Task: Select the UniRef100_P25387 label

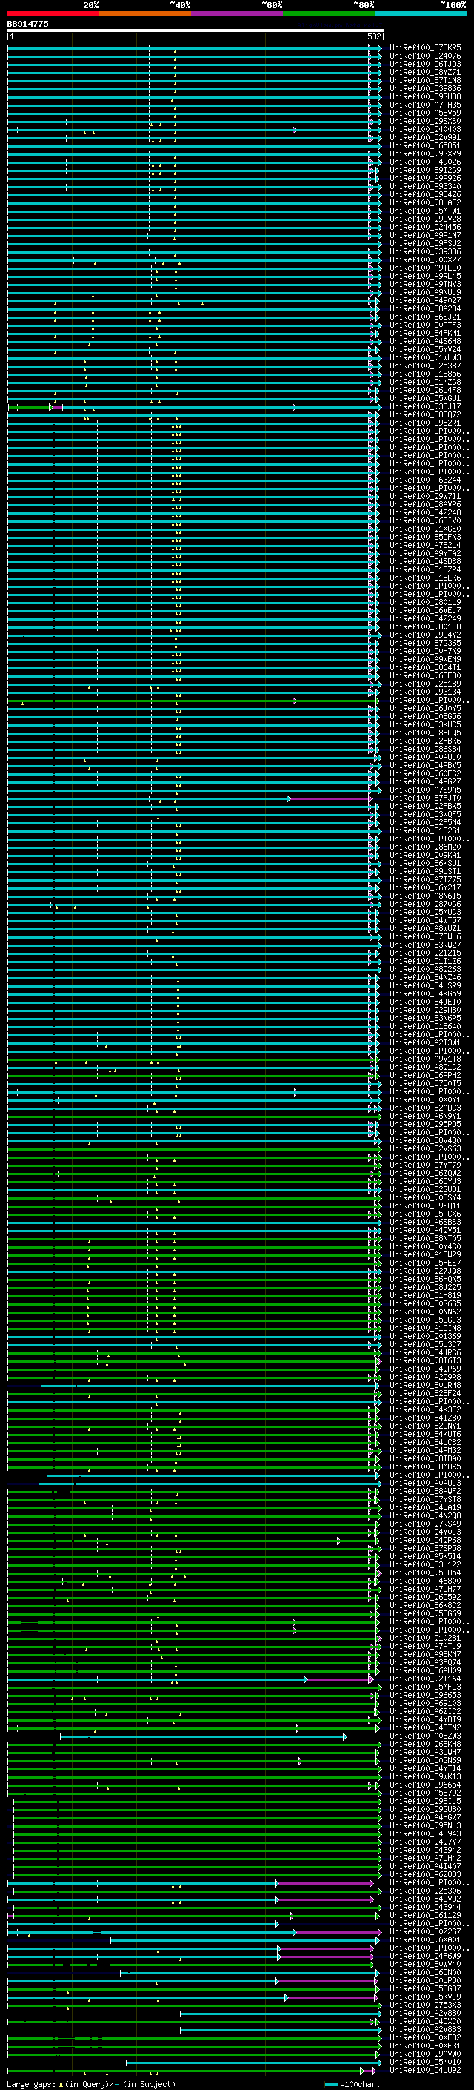Action: (x=425, y=366)
